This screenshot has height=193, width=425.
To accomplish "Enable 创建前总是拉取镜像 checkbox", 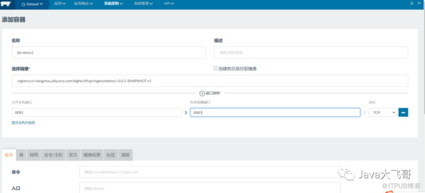I will pos(216,69).
